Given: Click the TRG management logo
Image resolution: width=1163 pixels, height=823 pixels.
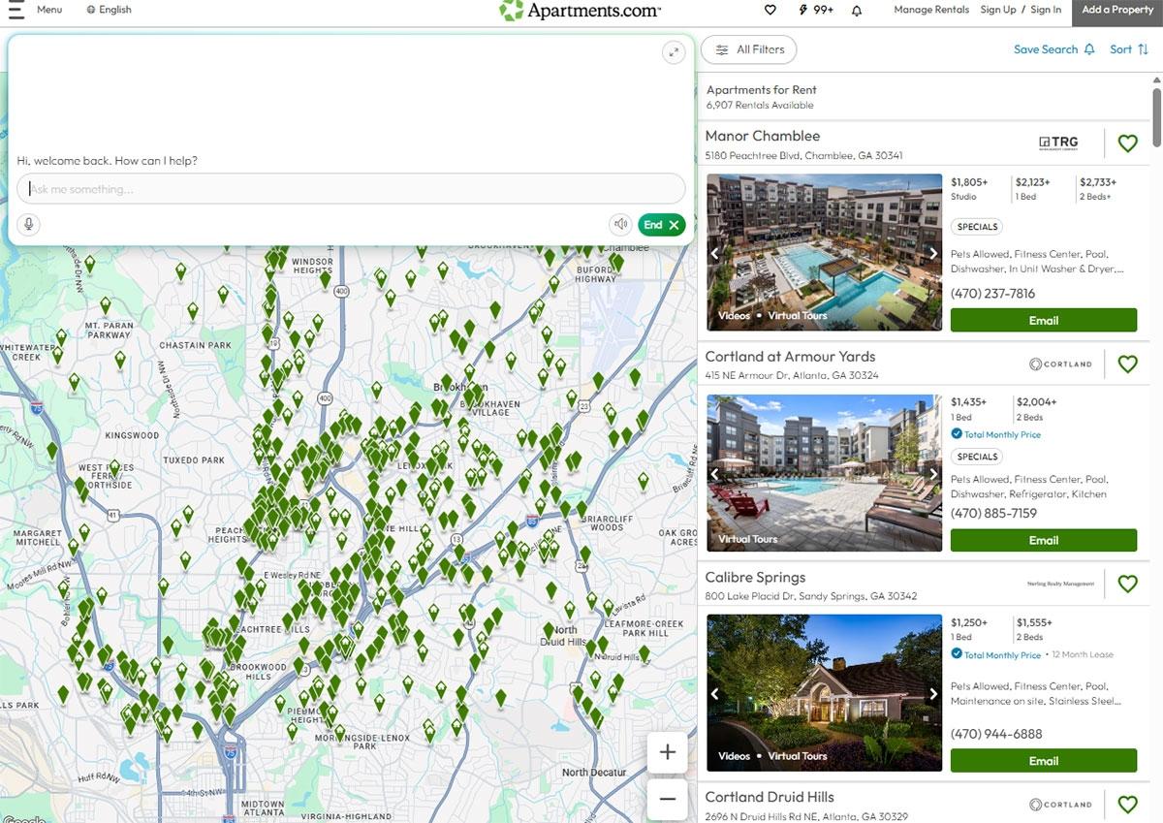Looking at the screenshot, I should point(1057,142).
